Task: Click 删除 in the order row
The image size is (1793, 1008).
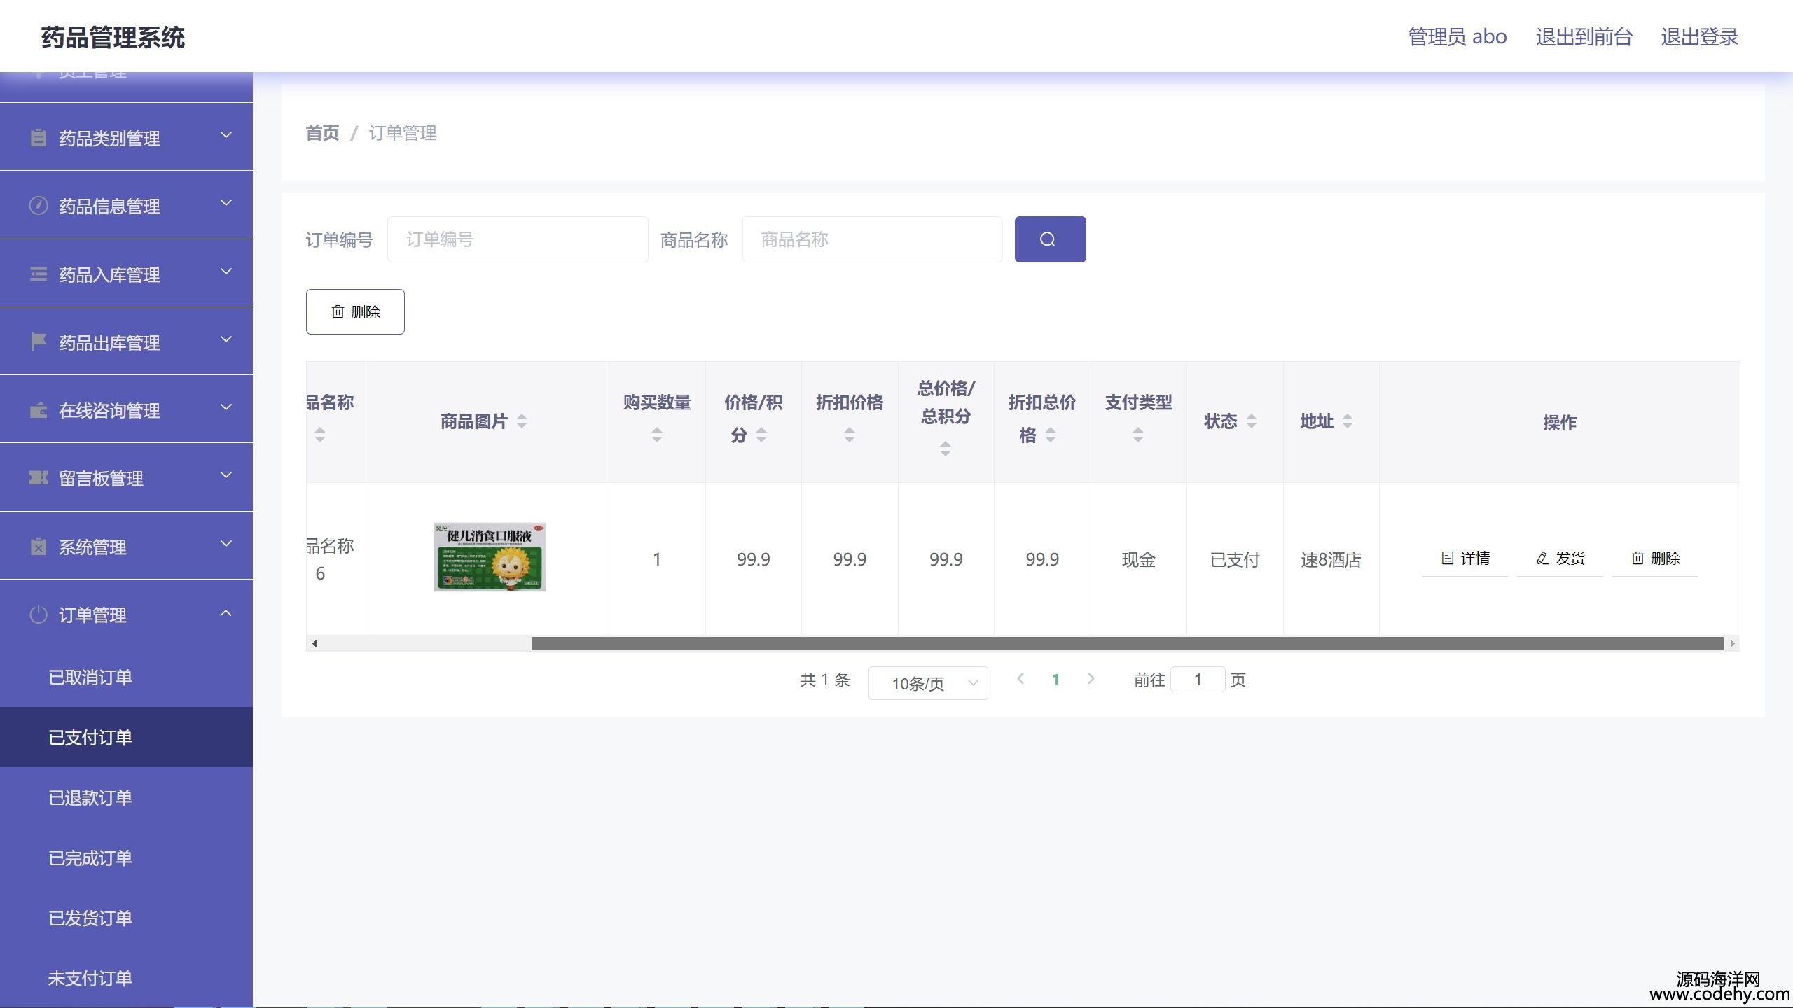Action: 1655,558
